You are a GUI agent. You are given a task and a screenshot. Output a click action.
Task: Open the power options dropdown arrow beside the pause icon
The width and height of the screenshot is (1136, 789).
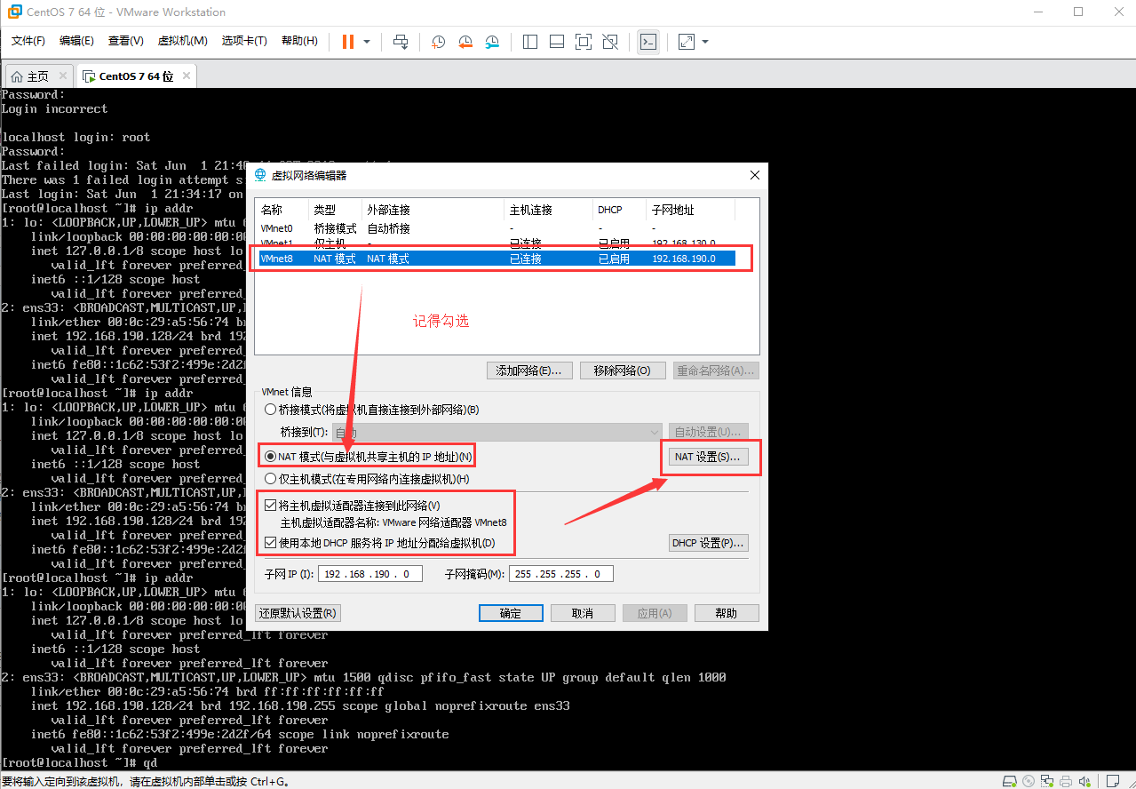[367, 42]
